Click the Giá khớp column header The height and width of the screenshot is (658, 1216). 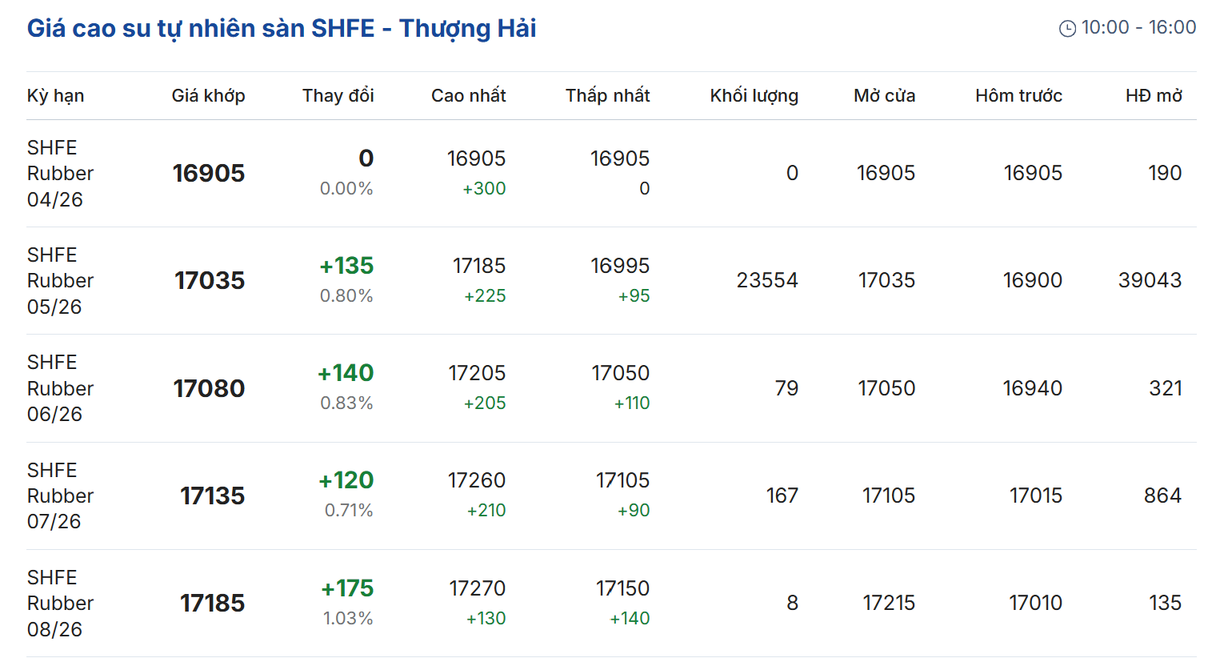[x=208, y=96]
